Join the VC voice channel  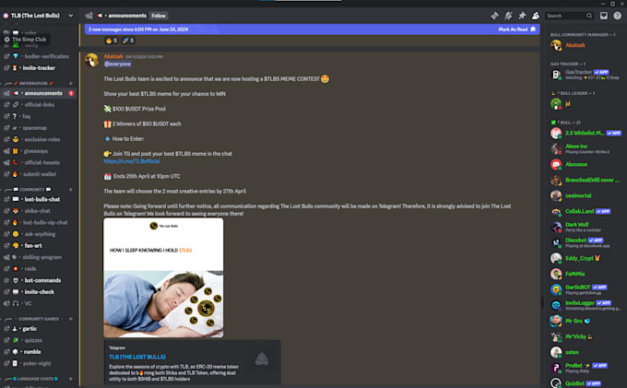(x=39, y=303)
